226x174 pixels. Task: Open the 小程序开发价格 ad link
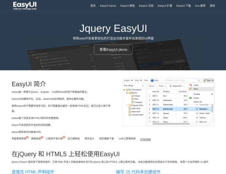tap(54, 139)
